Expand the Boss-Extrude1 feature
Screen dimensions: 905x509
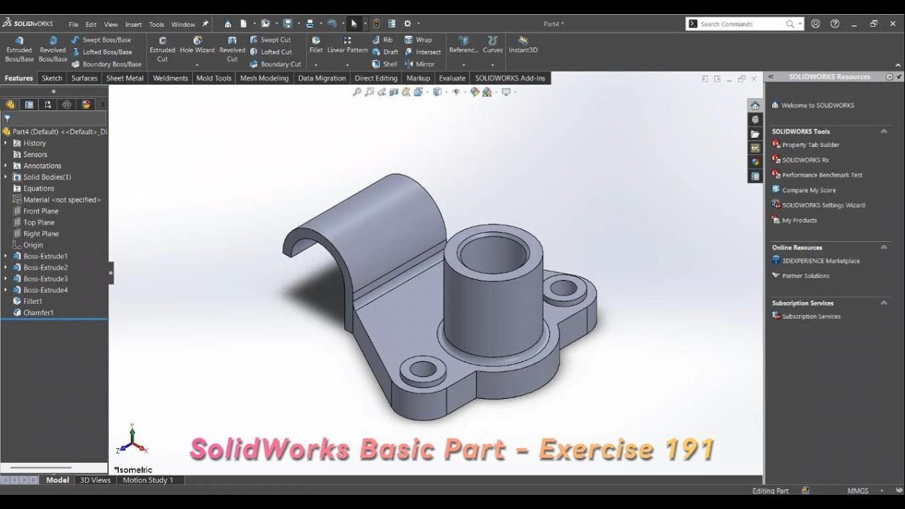(6, 256)
